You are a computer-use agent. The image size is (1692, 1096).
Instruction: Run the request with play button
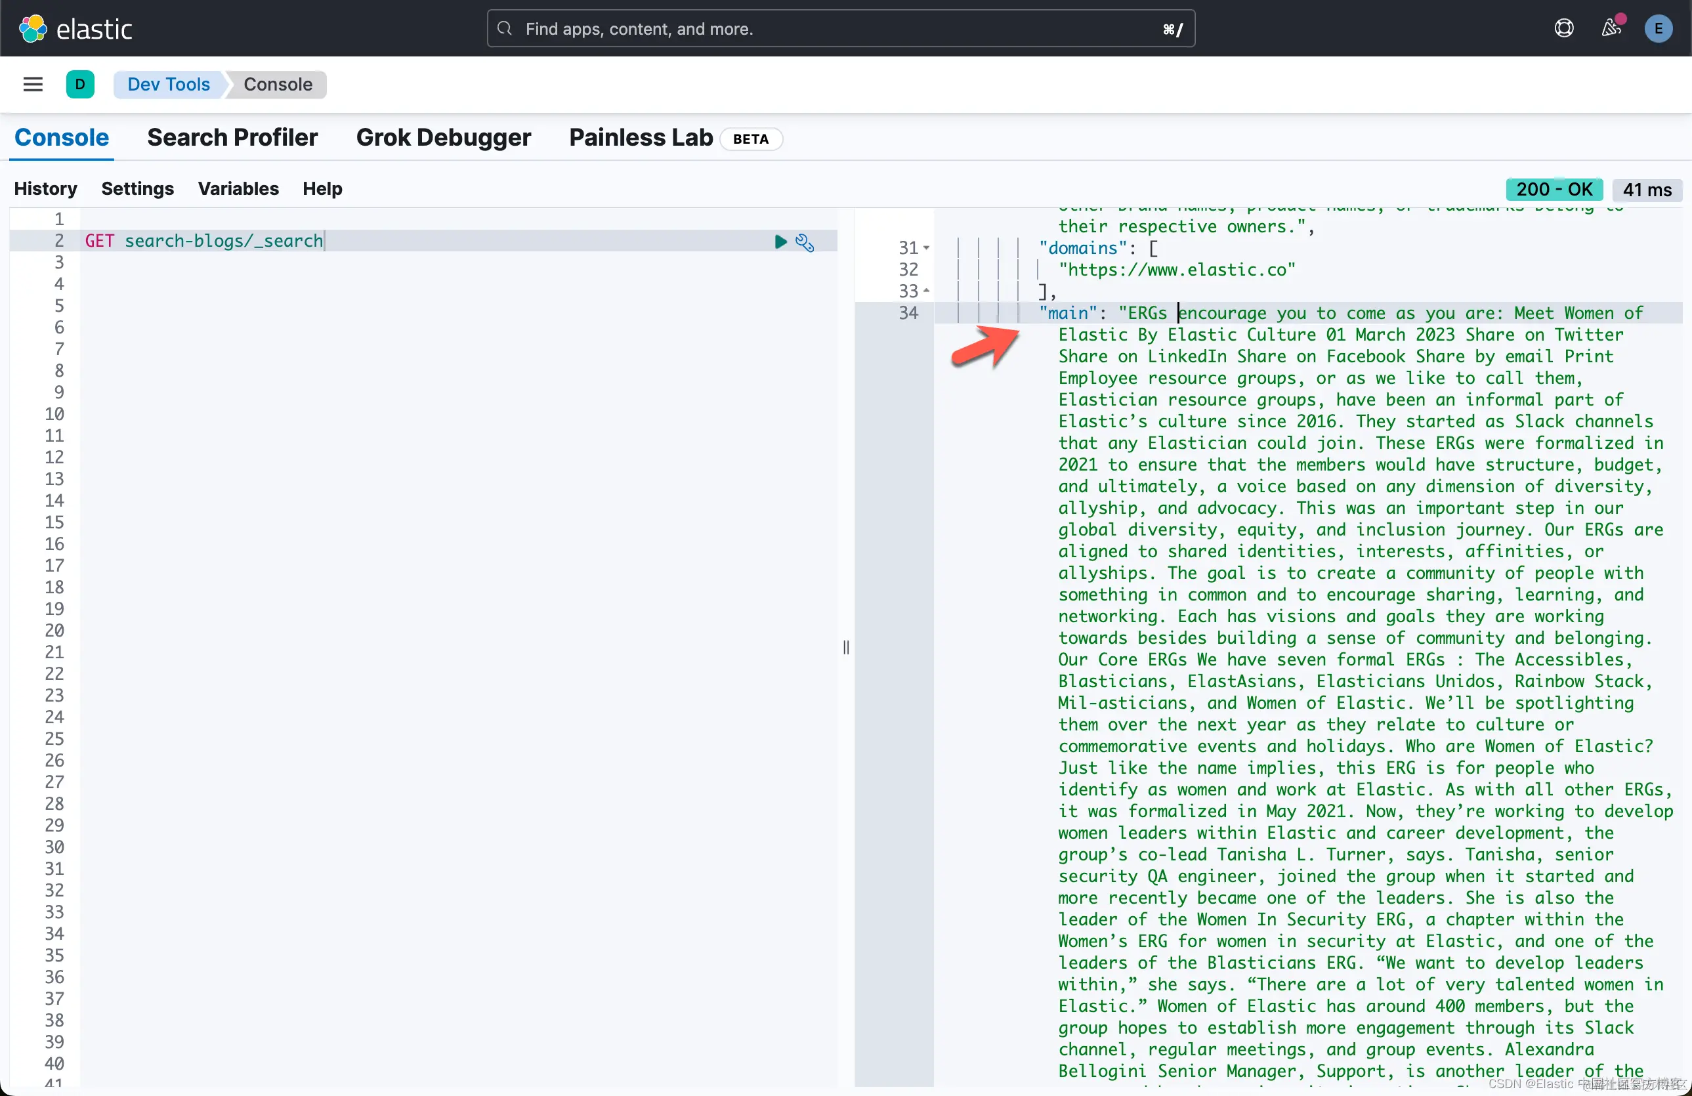tap(780, 242)
